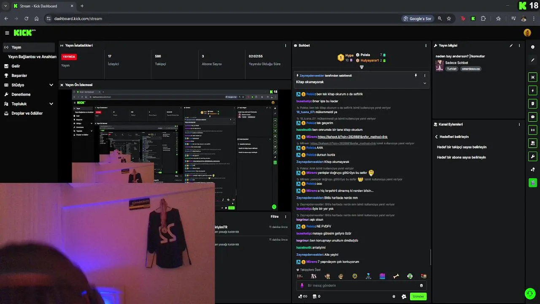Reload the page in the browser
Image resolution: width=540 pixels, height=304 pixels.
click(x=26, y=19)
